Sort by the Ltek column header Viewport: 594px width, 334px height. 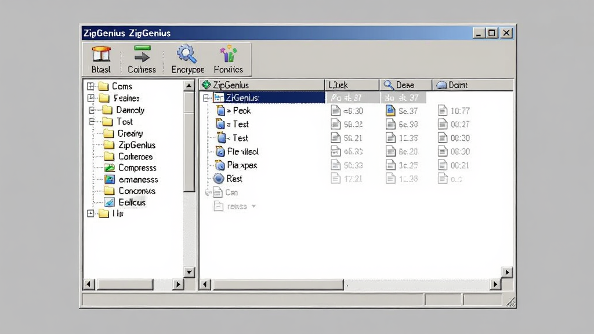click(352, 85)
